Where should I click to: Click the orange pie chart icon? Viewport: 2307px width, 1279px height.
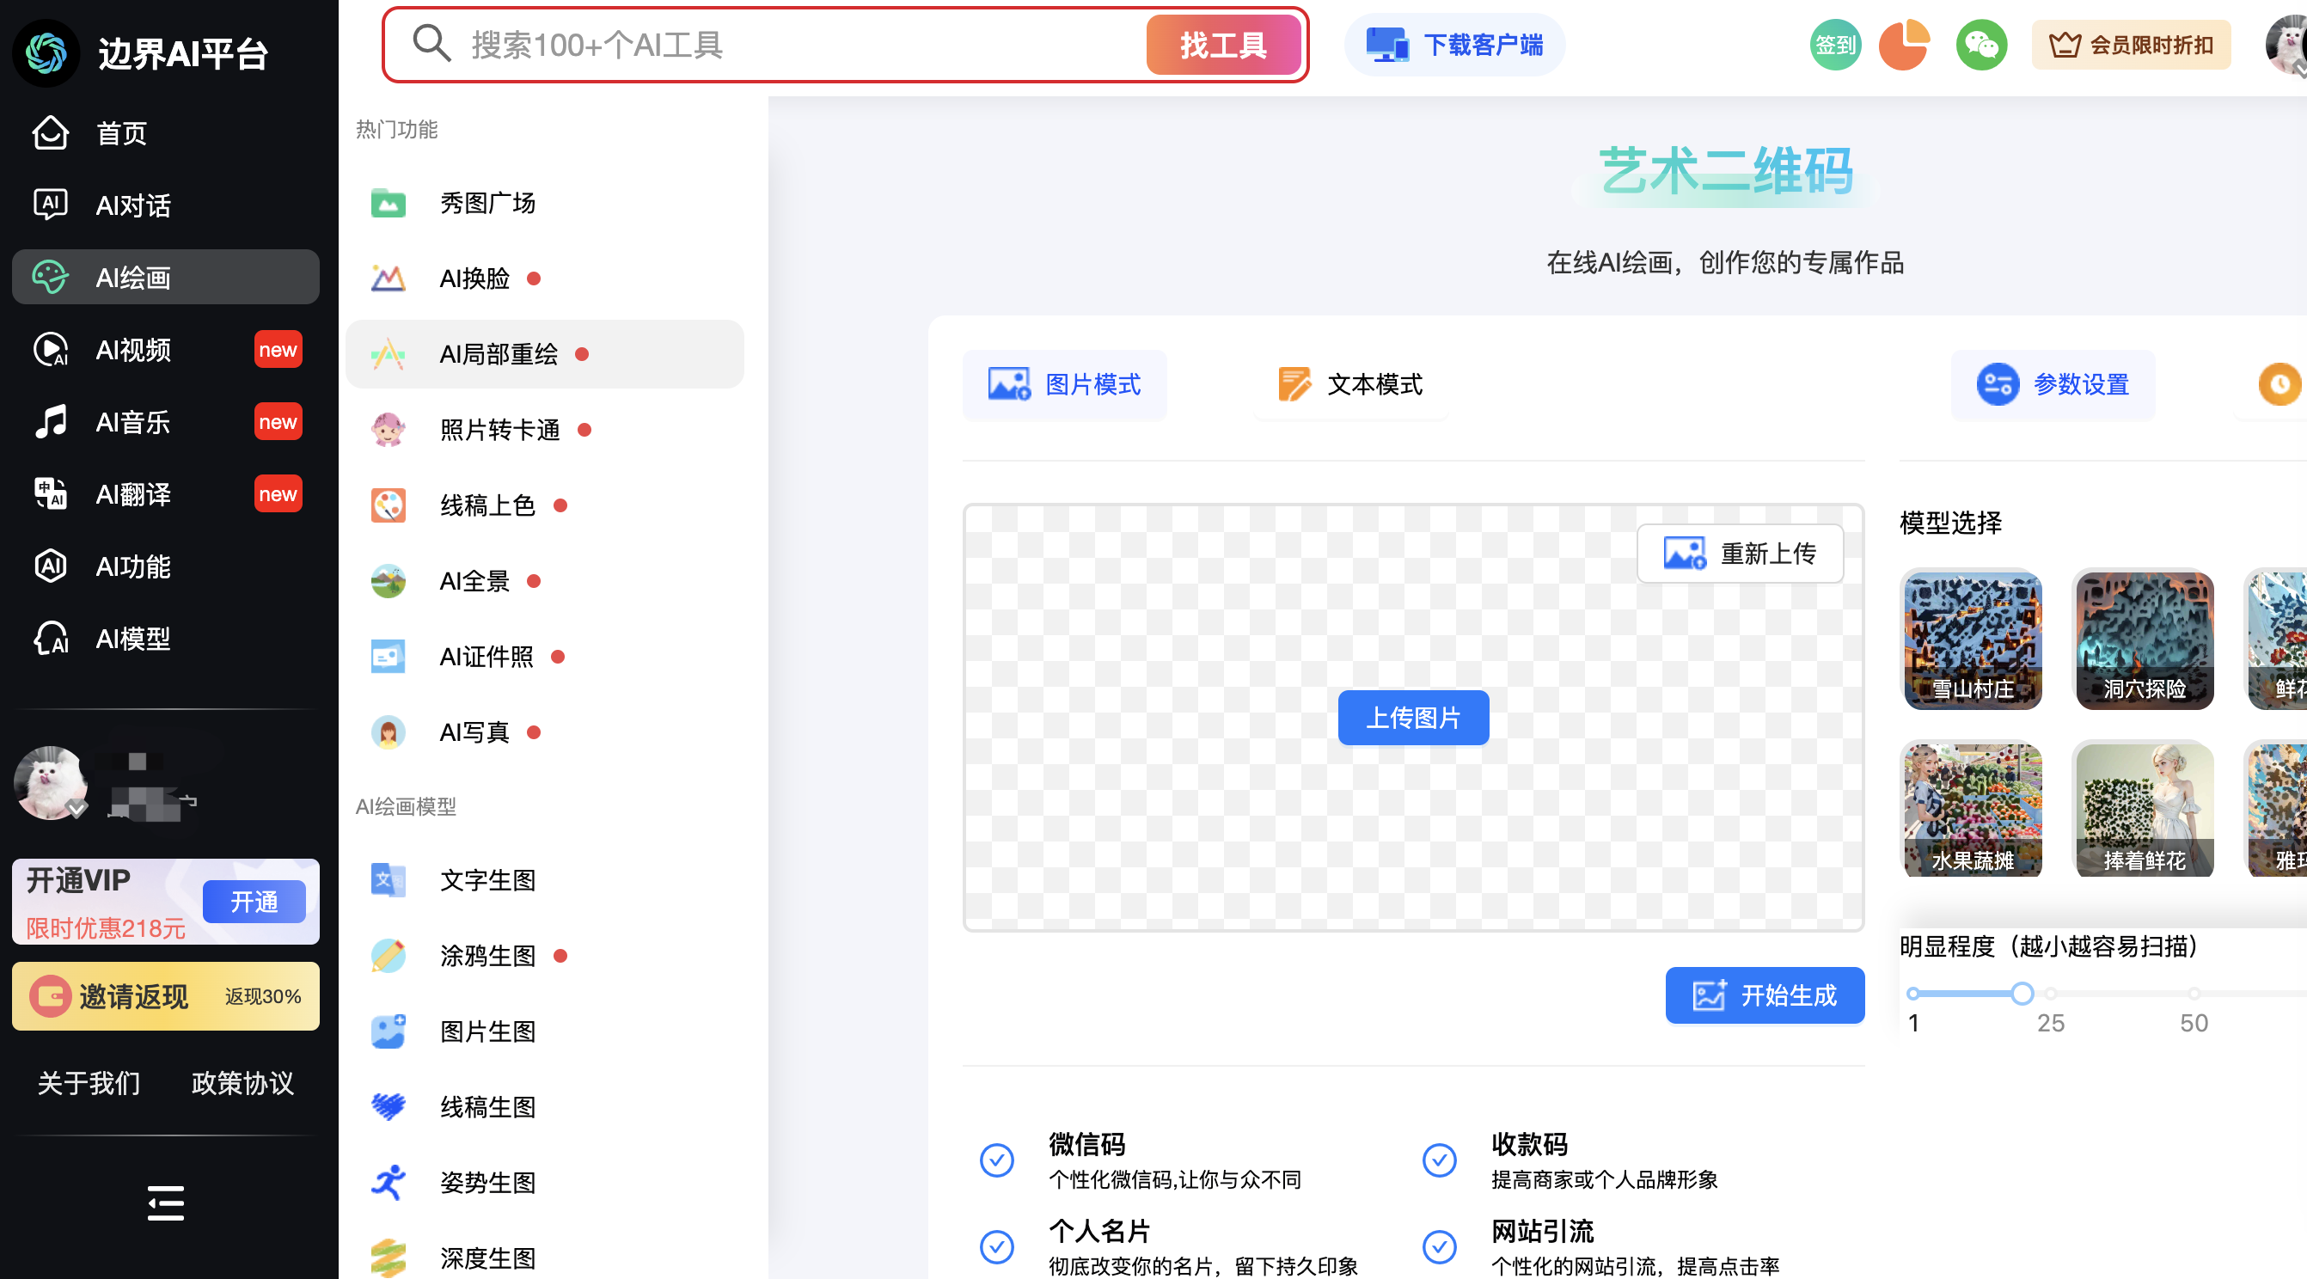click(x=1904, y=44)
